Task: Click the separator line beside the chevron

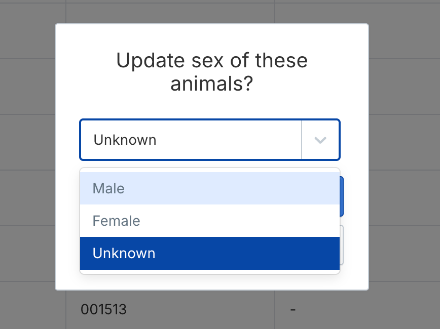Action: click(302, 140)
